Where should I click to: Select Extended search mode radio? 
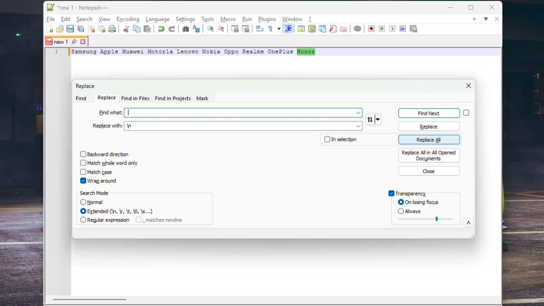[83, 211]
